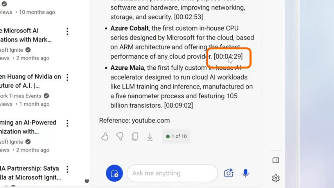
Task: Start a new topic with the blue button
Action: pos(114,173)
